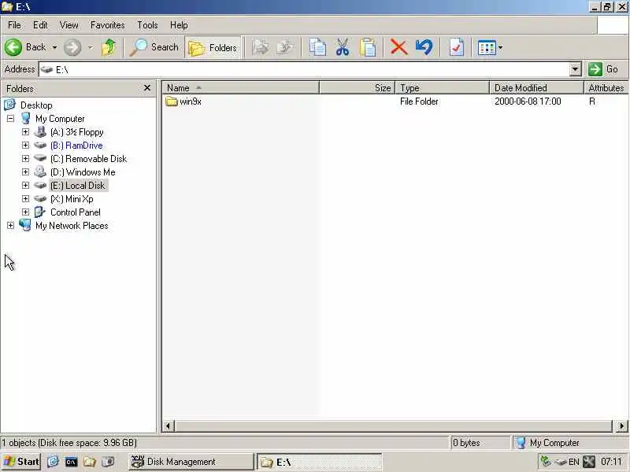Image resolution: width=630 pixels, height=472 pixels.
Task: Click the Copy toolbar icon
Action: (317, 47)
